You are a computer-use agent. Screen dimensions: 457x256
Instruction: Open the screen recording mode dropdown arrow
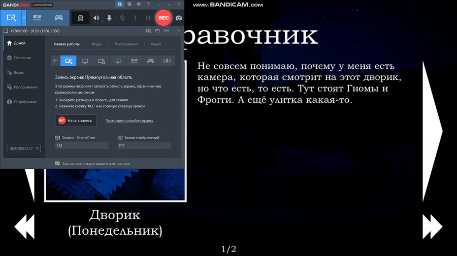pyautogui.click(x=23, y=18)
